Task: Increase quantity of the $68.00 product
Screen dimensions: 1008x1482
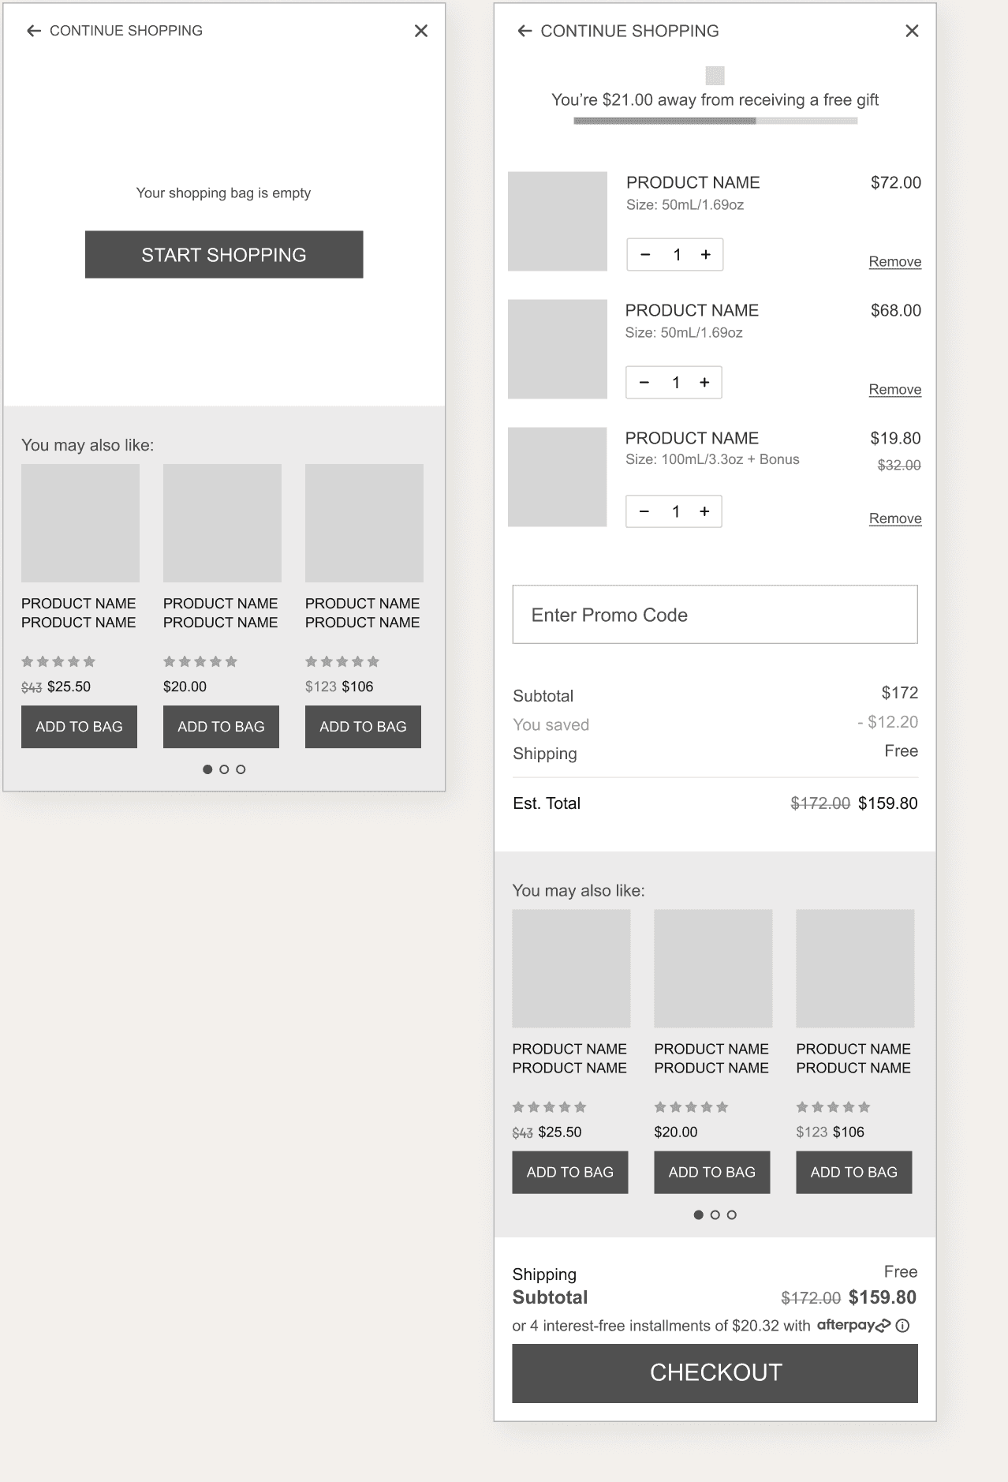Action: coord(704,382)
